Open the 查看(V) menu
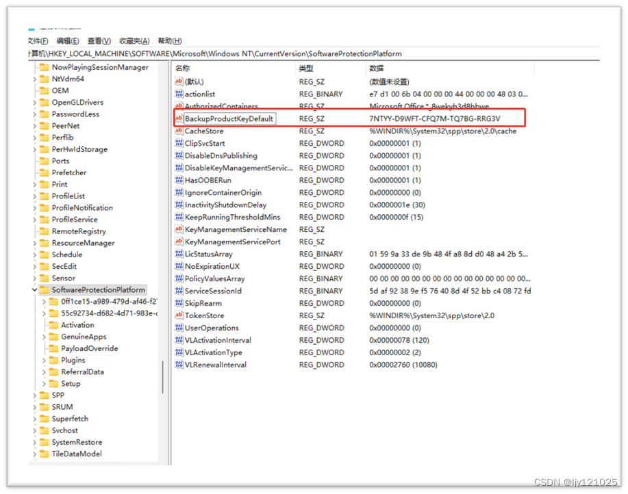The width and height of the screenshot is (628, 494). [x=98, y=40]
